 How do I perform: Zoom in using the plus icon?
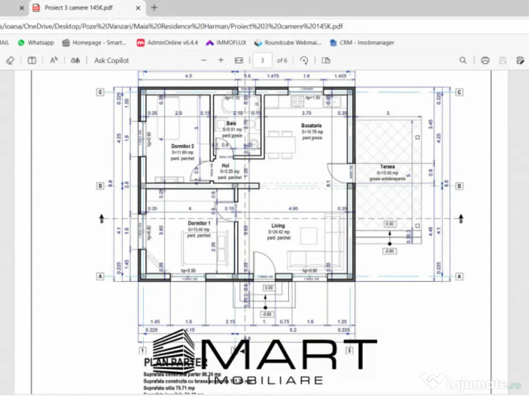click(x=221, y=60)
